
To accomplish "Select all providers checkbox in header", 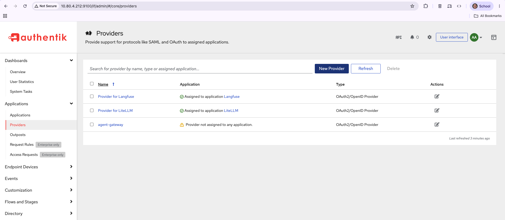I will tap(92, 84).
